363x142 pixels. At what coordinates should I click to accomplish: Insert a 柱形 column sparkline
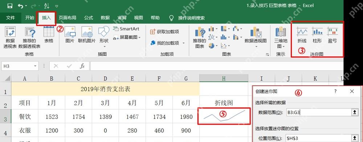pos(317,35)
